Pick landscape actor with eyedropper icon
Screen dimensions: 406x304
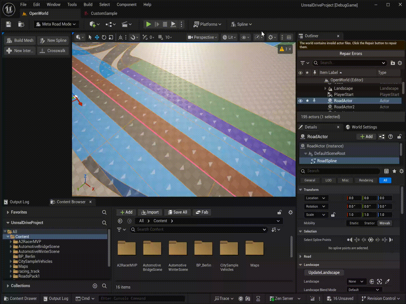[387, 281]
